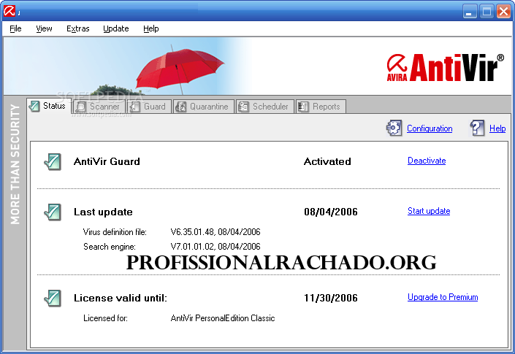
Task: Click Deactivate to disable AntiVir Guard
Action: [x=427, y=161]
